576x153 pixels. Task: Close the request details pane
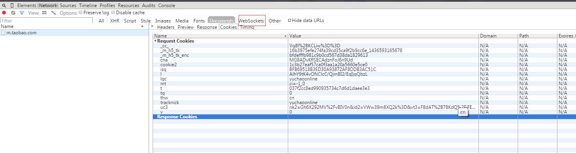(x=152, y=26)
